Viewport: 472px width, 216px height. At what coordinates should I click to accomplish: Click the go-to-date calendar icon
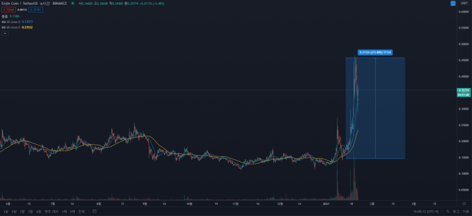pyautogui.click(x=94, y=211)
